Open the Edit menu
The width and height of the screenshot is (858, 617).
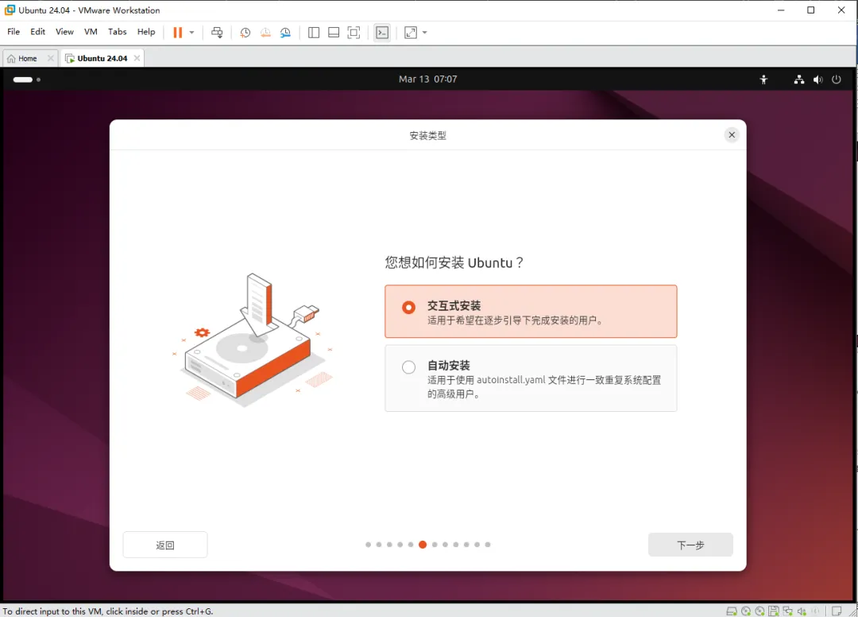pyautogui.click(x=38, y=32)
